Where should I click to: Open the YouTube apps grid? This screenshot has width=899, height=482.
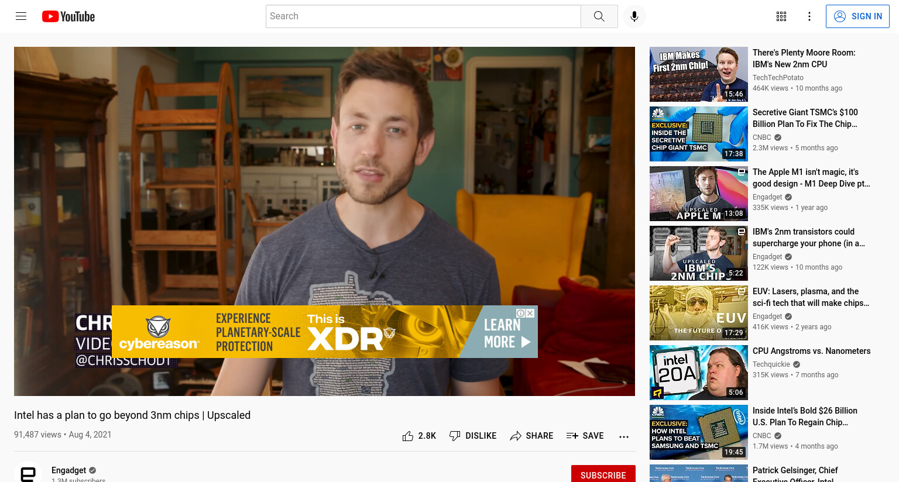click(x=781, y=16)
